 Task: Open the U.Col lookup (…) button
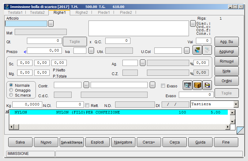(187, 51)
